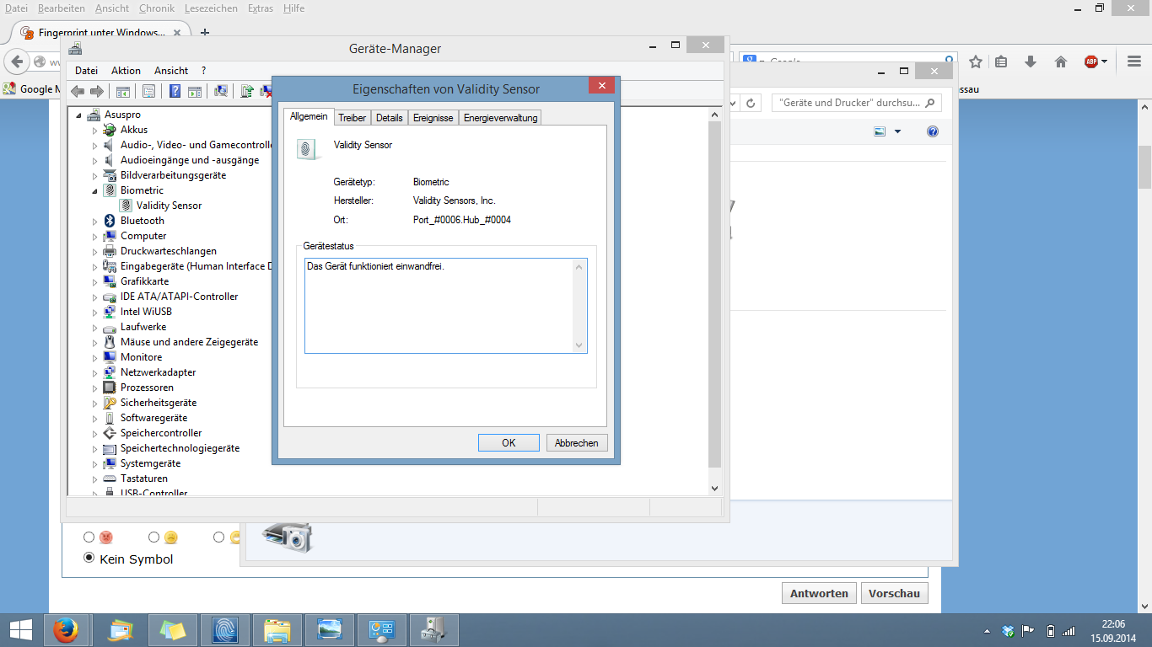
Task: Click the Firefox back navigation button
Action: point(17,61)
